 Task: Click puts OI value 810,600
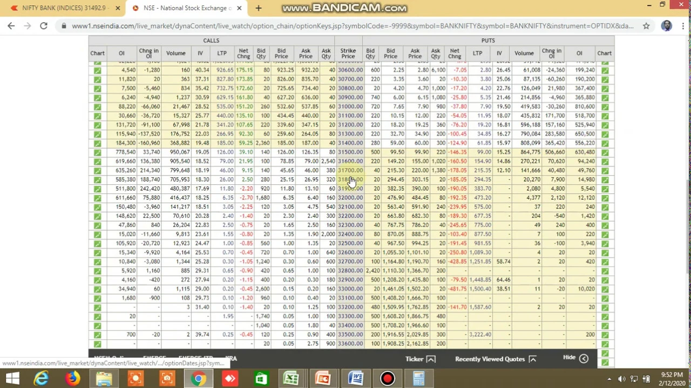pos(585,107)
